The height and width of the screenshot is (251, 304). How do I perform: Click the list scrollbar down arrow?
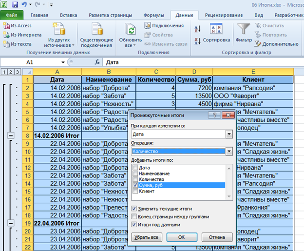(x=229, y=196)
